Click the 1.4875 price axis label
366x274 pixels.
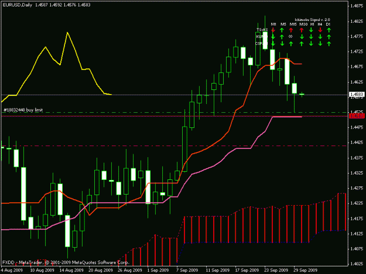[357, 6]
